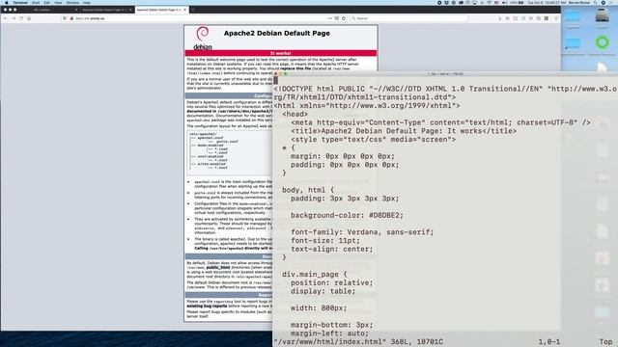Go back in the Firefox browser
Viewport: 618px width, 347px height.
(6, 18)
